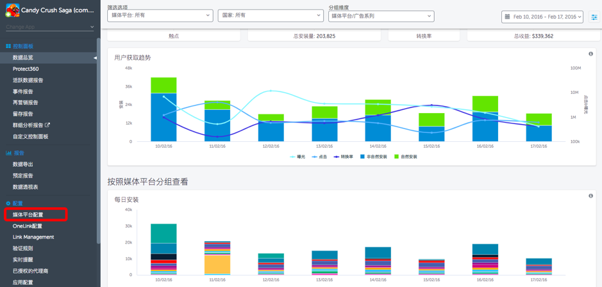Select 媒体平台配置 in sidebar
Viewport: 602px width, 287px height.
28,215
